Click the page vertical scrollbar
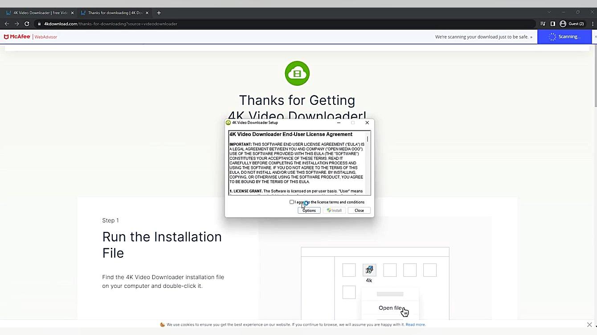Viewport: 597px width, 335px height. pyautogui.click(x=595, y=76)
